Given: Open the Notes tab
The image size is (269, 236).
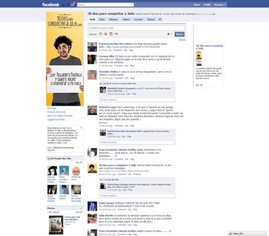Looking at the screenshot, I should tap(151, 19).
